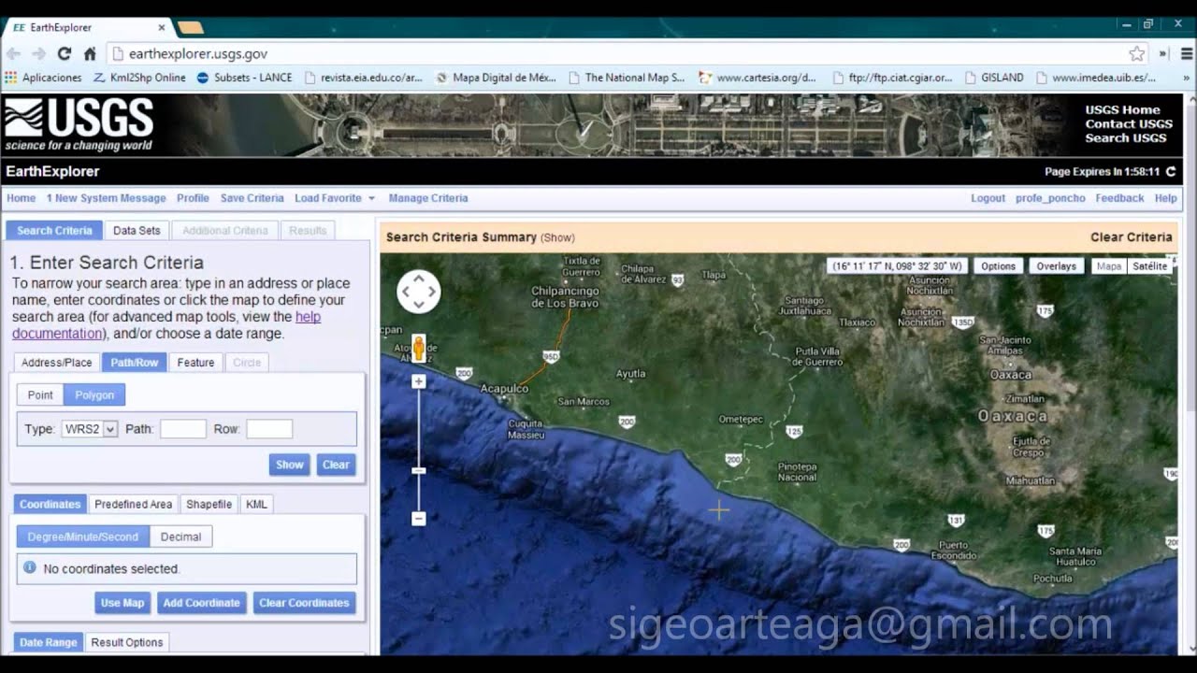Click the Row input field
The image size is (1197, 673).
[269, 429]
